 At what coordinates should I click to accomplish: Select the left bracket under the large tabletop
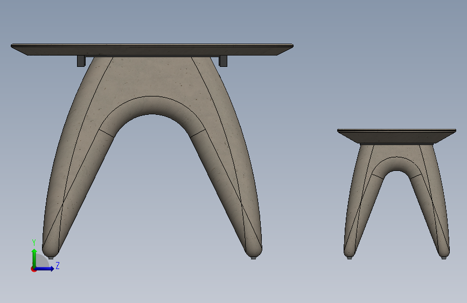click(x=81, y=61)
